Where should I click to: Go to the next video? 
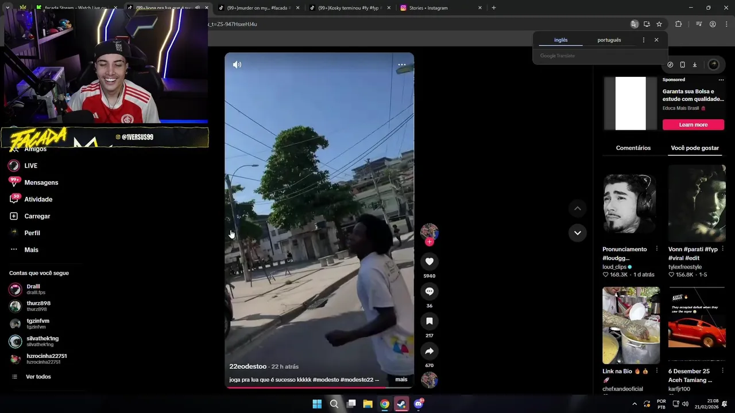tap(577, 233)
